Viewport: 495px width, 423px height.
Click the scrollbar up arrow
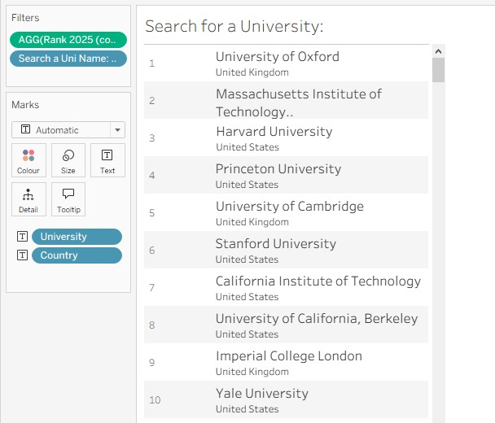[x=439, y=51]
